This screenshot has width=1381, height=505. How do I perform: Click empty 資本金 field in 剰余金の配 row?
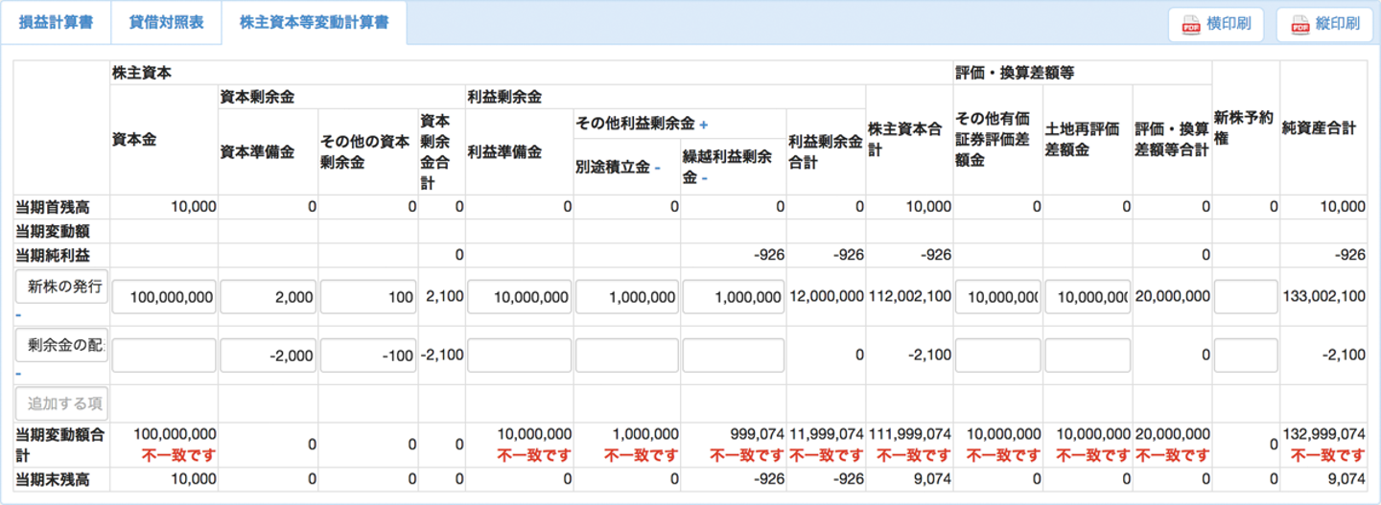[x=165, y=356]
